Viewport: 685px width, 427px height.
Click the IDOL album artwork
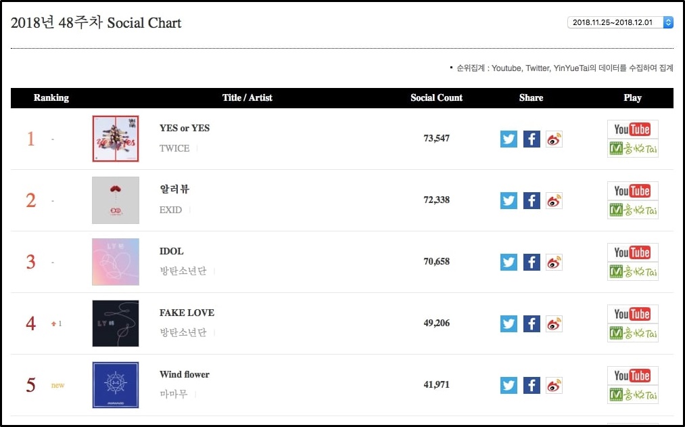[116, 262]
